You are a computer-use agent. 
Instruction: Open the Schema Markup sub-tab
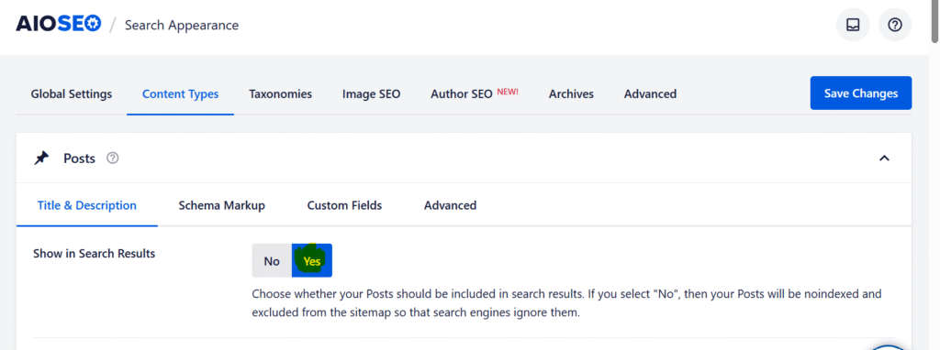pyautogui.click(x=222, y=205)
